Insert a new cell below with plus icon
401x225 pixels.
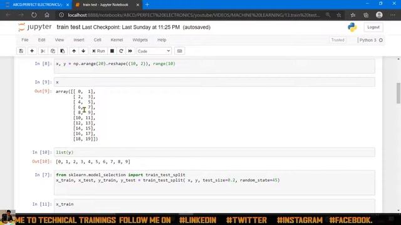[x=32, y=51]
